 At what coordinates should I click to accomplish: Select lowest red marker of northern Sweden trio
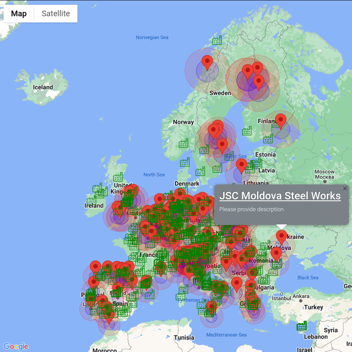259,83
